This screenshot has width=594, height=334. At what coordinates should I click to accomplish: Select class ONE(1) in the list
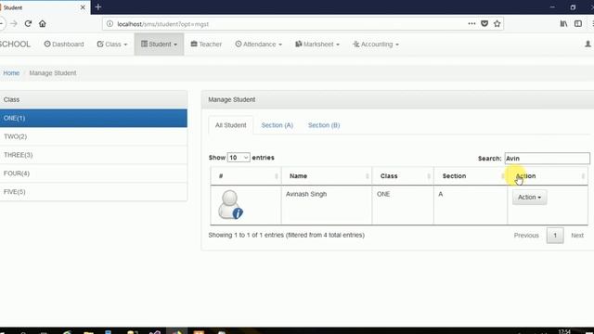pos(93,118)
